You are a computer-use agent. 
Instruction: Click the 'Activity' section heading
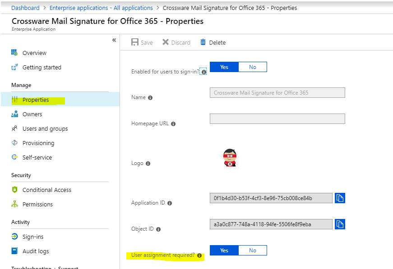(x=21, y=222)
